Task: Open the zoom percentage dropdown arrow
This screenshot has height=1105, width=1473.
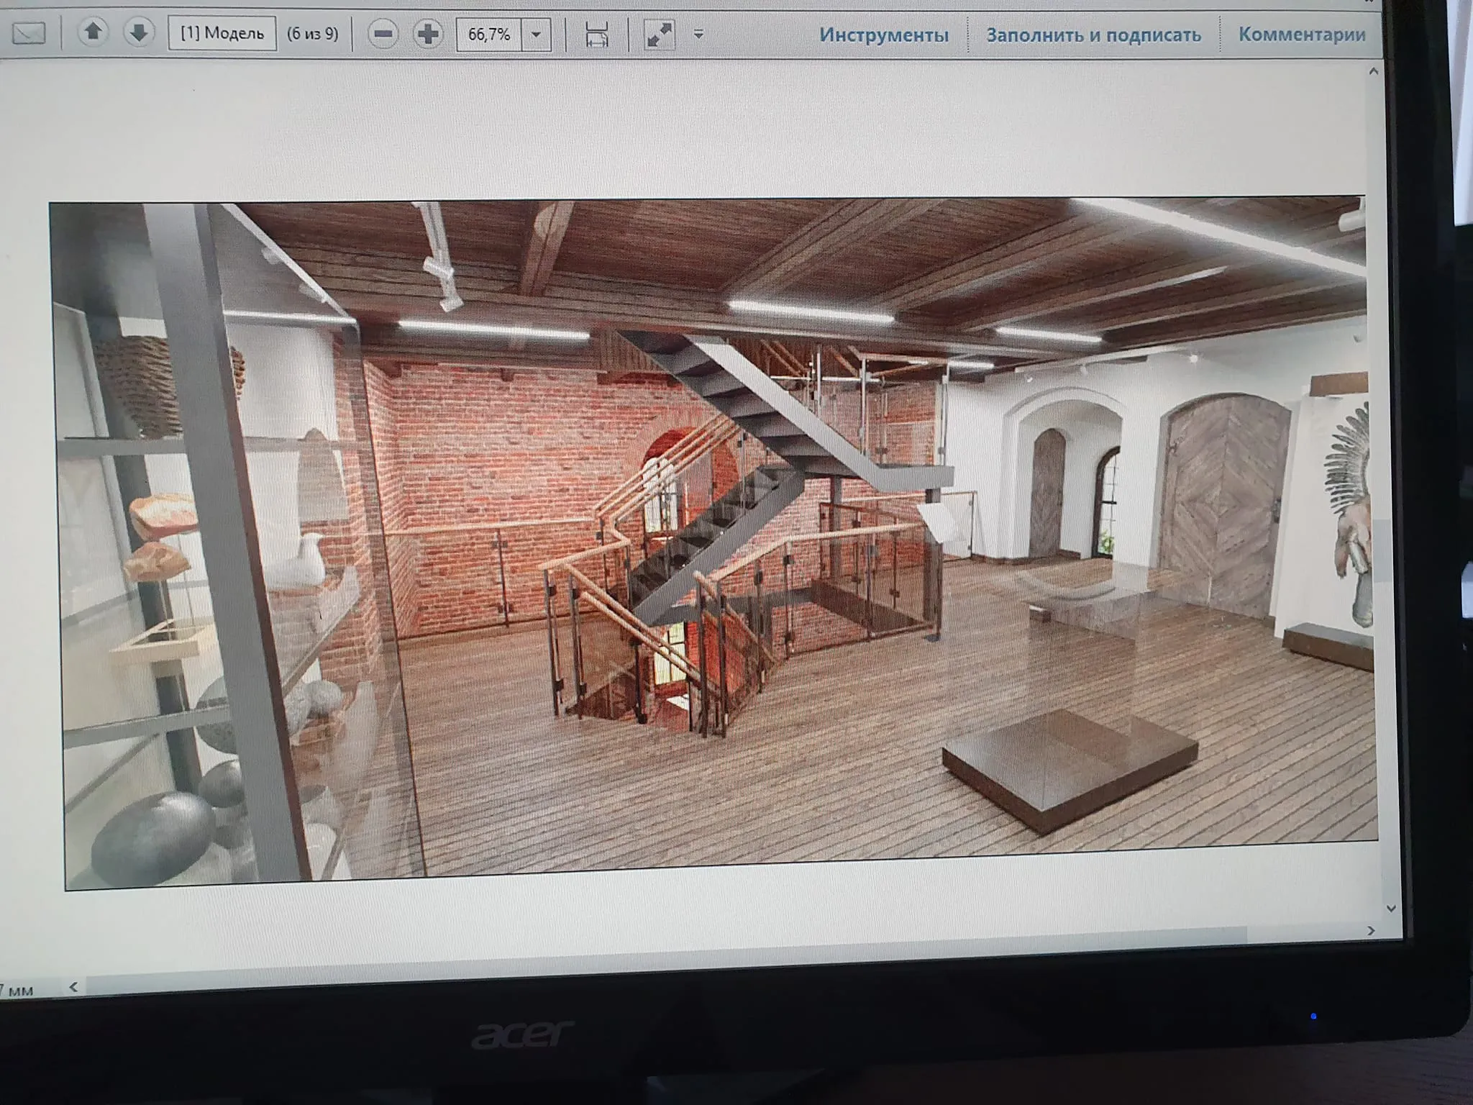Action: pyautogui.click(x=536, y=35)
